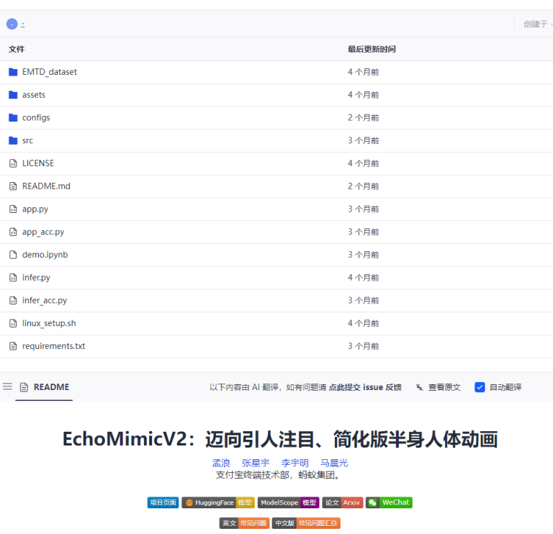
Task: Click the assets folder icon
Action: coord(13,95)
